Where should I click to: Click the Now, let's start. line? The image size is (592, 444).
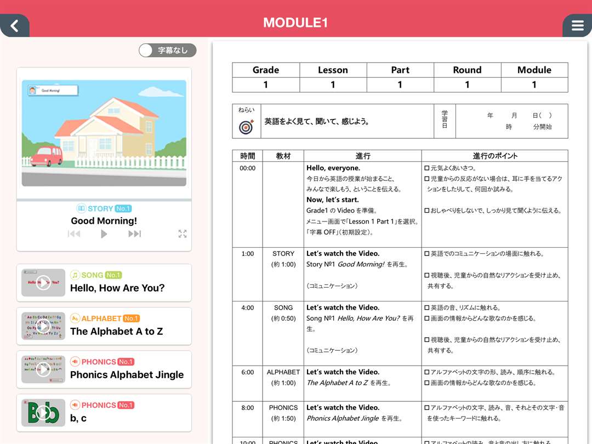[x=333, y=200]
